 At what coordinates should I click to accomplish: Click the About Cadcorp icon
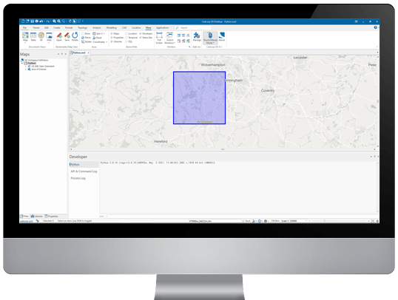(222, 37)
